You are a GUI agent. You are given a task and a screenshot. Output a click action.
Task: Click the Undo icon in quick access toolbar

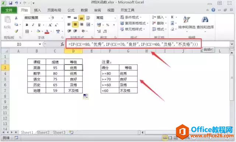point(16,3)
